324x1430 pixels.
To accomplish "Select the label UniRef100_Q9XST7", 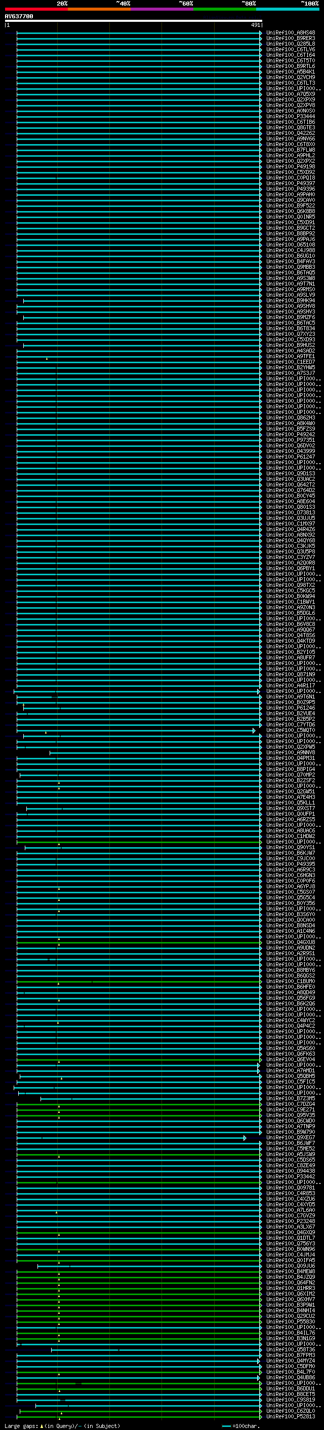I will click(x=291, y=808).
